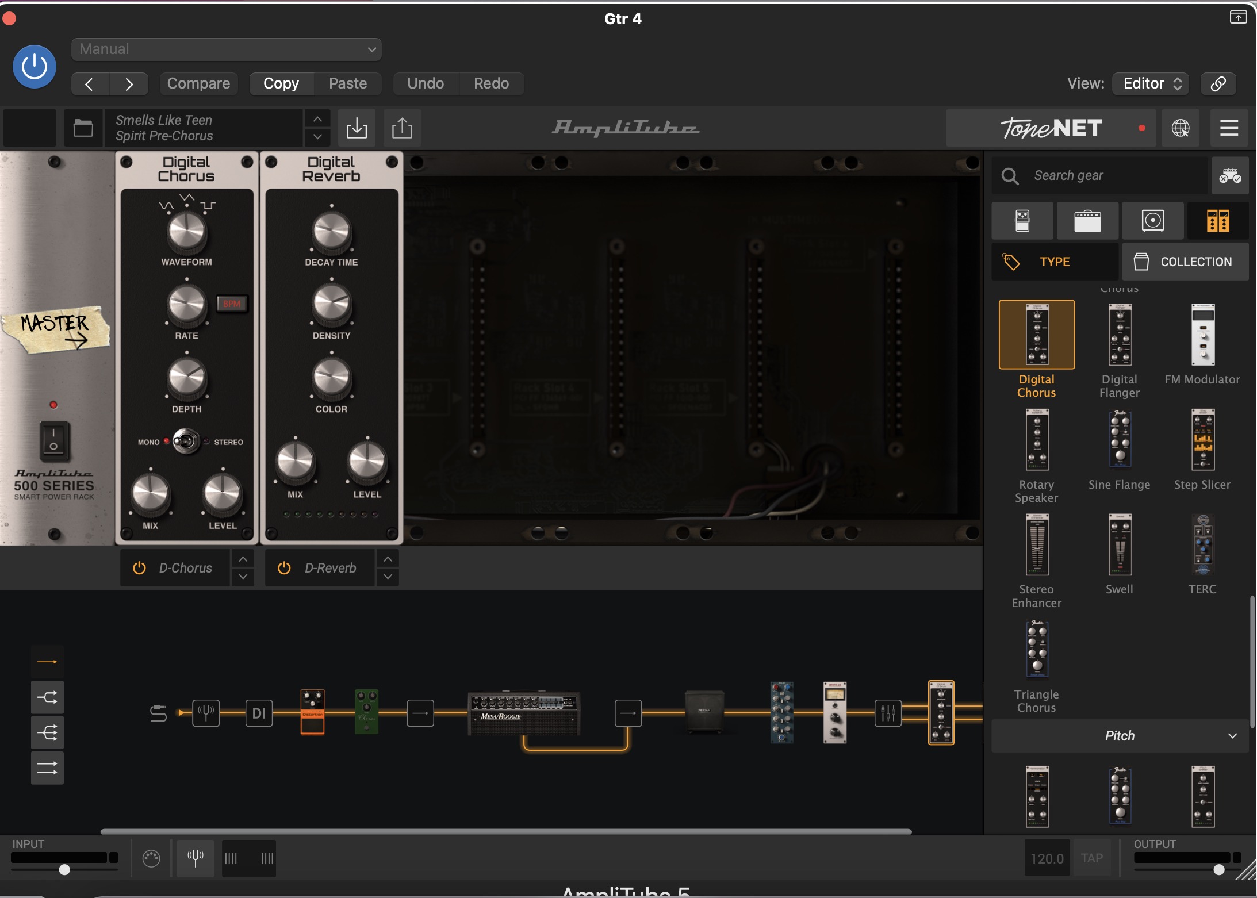Toggle D-Chorus module power
Image resolution: width=1257 pixels, height=898 pixels.
pos(139,568)
